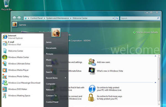The width and height of the screenshot is (166, 107).
Task: Click the forward navigation arrow button
Action: [x=19, y=18]
